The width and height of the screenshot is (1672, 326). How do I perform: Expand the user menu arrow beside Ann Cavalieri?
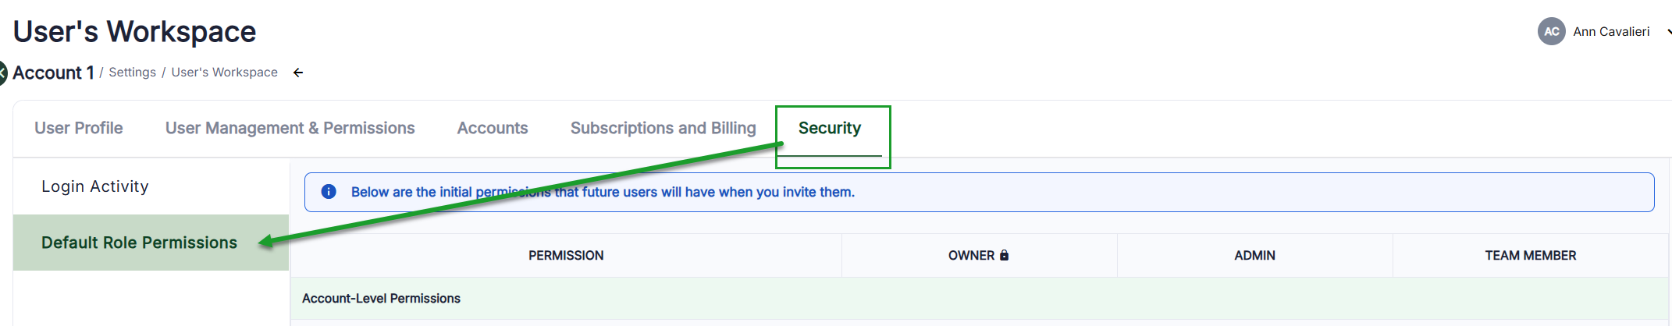pos(1668,32)
